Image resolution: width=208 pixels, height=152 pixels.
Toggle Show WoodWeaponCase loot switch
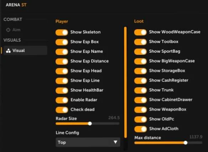pos(140,32)
